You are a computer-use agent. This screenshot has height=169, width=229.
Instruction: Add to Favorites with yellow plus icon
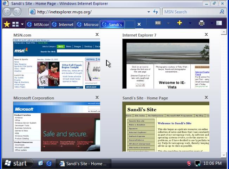pos(179,23)
